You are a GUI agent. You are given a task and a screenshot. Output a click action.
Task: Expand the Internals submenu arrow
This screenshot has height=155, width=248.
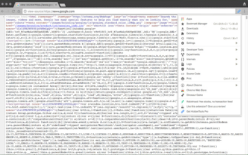236,59
